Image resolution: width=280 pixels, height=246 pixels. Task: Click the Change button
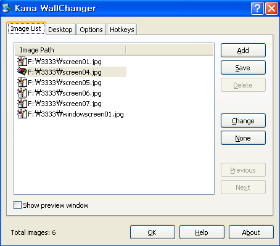[x=243, y=121]
